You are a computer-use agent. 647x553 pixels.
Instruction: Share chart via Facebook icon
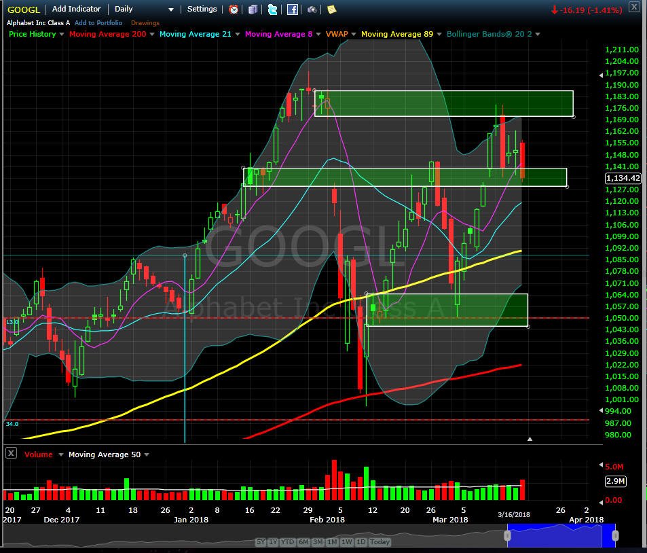tap(292, 9)
